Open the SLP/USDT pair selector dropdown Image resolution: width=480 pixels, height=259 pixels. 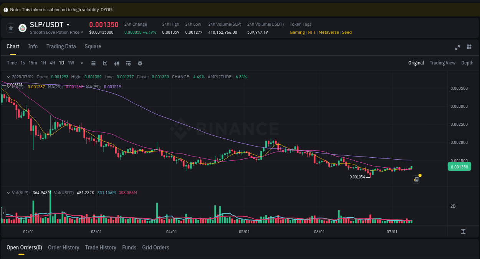(68, 25)
